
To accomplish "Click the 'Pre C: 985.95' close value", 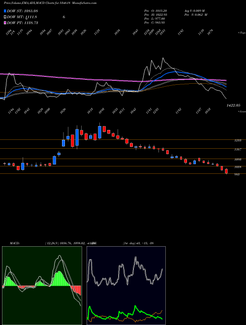I will pyautogui.click(x=154, y=23).
